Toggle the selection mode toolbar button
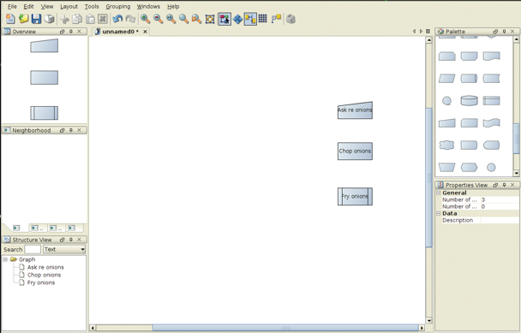 click(225, 19)
